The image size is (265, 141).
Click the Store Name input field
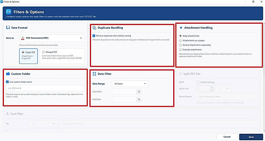(227, 97)
